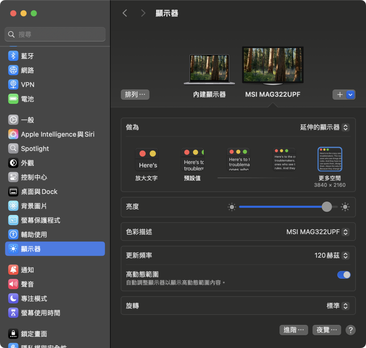366x348 pixels.
Task: Open Apple Intelligence與Siri icon
Action: 13,134
